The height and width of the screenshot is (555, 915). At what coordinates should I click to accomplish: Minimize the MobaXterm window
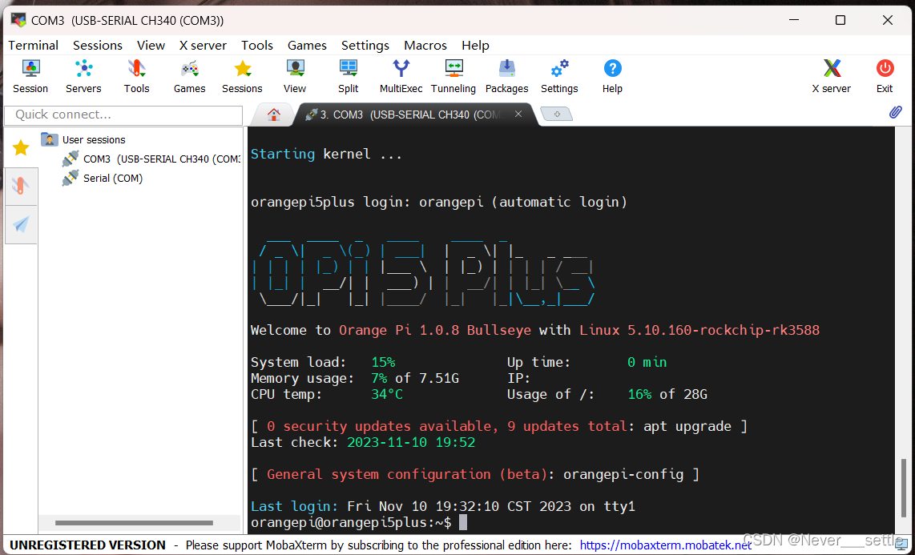point(793,20)
